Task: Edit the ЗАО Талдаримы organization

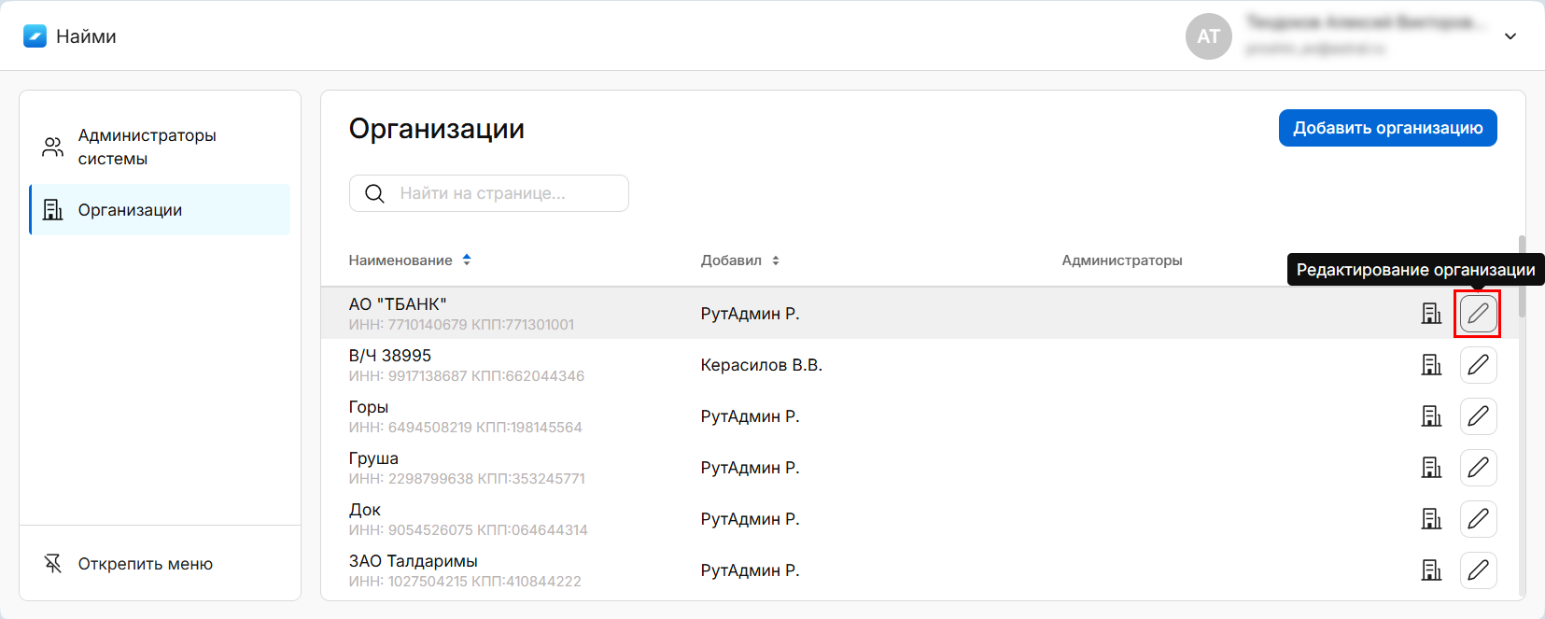Action: coord(1478,570)
